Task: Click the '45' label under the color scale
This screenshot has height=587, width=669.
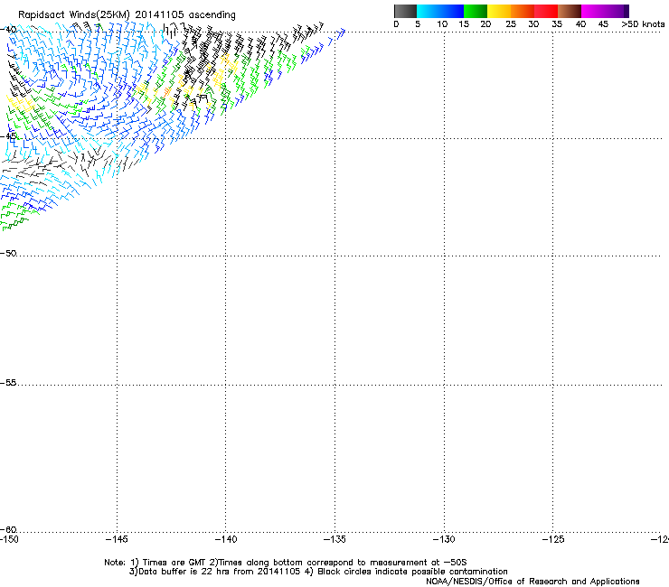Action: point(603,24)
